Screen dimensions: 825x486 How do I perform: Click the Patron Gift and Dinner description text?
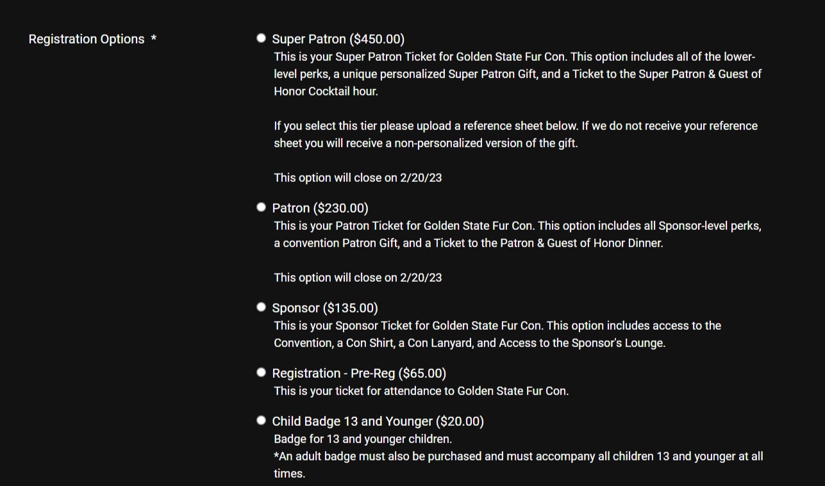coord(517,234)
